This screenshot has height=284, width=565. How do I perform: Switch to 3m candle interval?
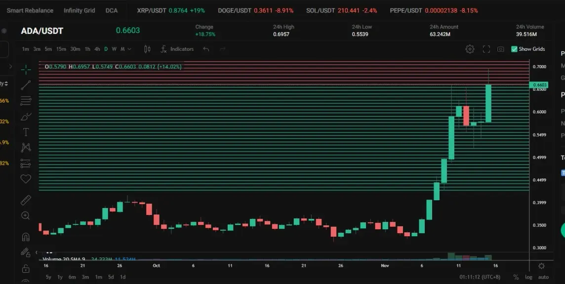37,49
